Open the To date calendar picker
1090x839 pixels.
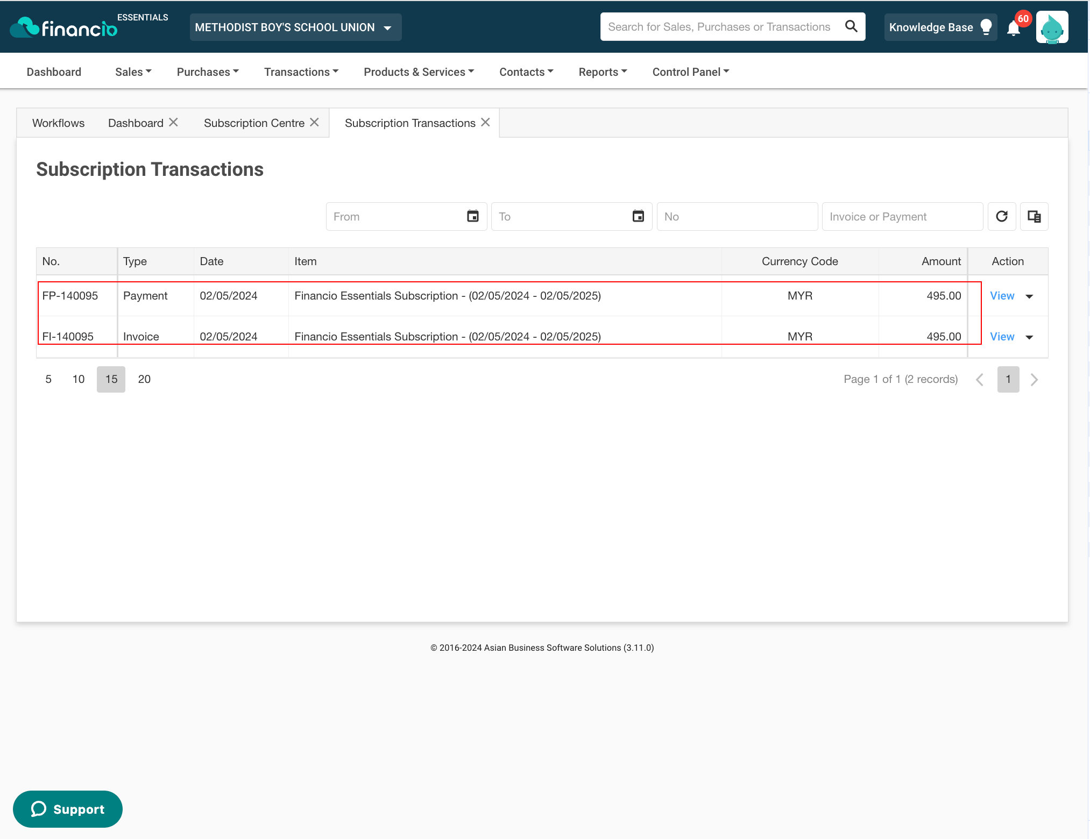pyautogui.click(x=638, y=216)
